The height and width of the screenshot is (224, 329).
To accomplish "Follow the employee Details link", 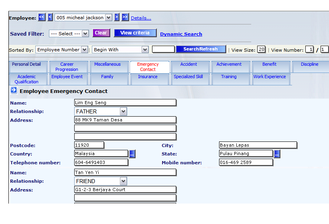I will point(141,18).
